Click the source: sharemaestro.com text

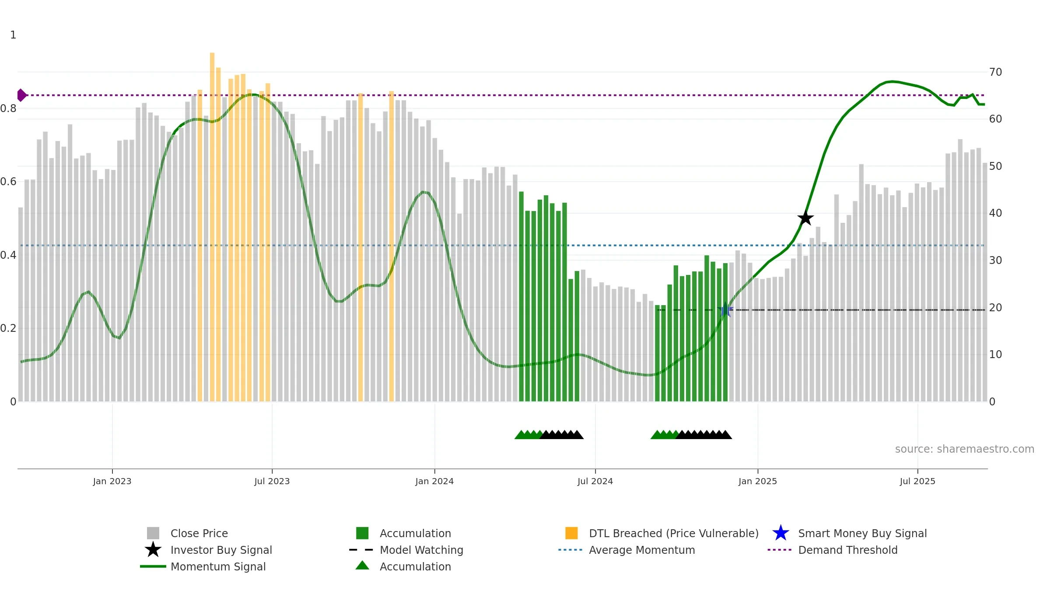tap(965, 449)
